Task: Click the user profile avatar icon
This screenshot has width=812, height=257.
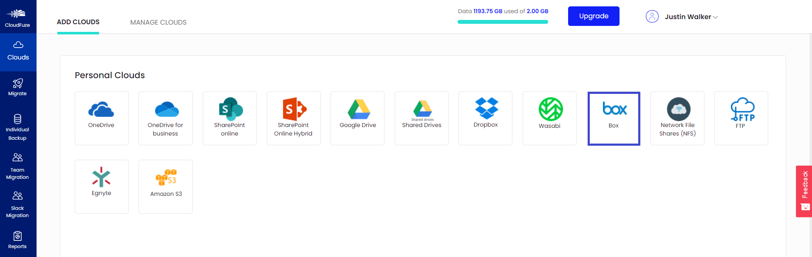Action: 652,17
